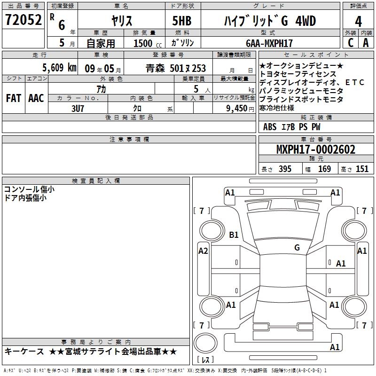This screenshot has height=376, width=376.
Task: Click length value 395
Action: click(285, 169)
